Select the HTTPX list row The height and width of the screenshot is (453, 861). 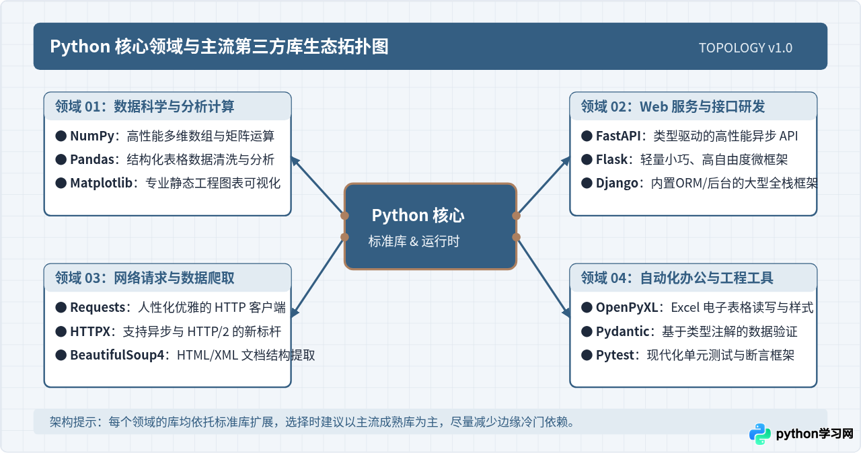pos(168,331)
